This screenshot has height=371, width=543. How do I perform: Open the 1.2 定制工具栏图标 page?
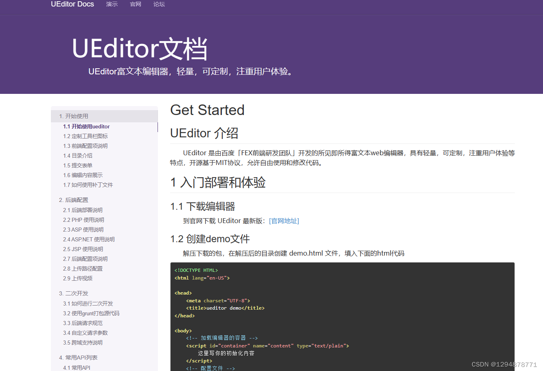pyautogui.click(x=86, y=136)
